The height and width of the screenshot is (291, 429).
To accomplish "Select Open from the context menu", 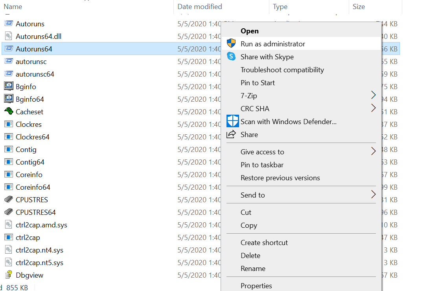I will tap(249, 31).
